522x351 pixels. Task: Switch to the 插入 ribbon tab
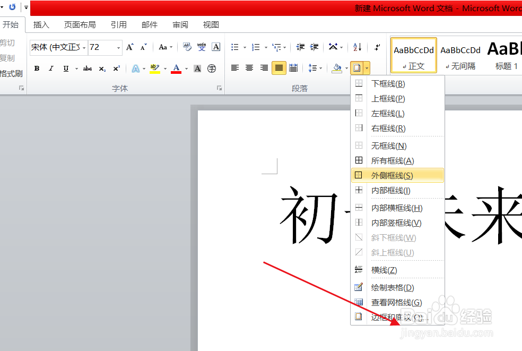[41, 24]
